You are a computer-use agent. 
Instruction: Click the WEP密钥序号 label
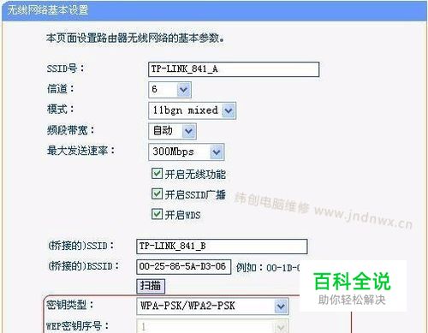coord(77,326)
